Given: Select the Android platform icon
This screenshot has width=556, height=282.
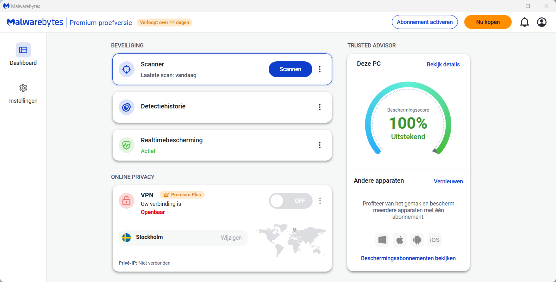Looking at the screenshot, I should tap(417, 240).
